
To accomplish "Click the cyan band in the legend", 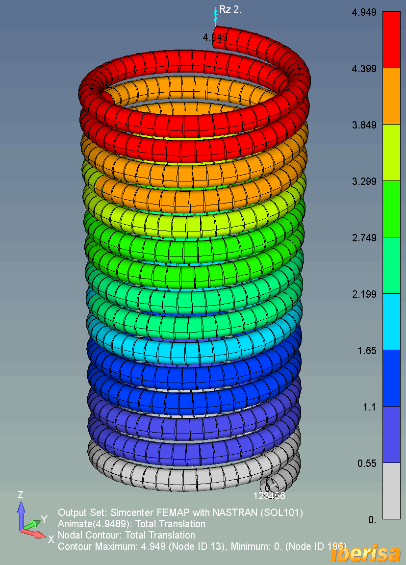I will (391, 321).
